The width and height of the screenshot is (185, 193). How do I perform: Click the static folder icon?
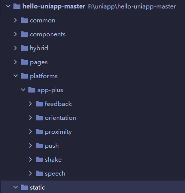pos(24,188)
